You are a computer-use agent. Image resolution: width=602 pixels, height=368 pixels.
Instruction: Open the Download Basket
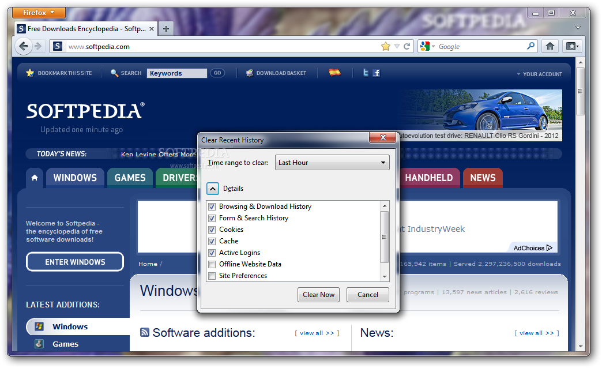pyautogui.click(x=276, y=73)
